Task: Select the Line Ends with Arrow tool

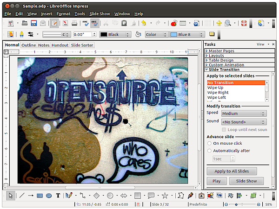Action: pyautogui.click(x=31, y=196)
